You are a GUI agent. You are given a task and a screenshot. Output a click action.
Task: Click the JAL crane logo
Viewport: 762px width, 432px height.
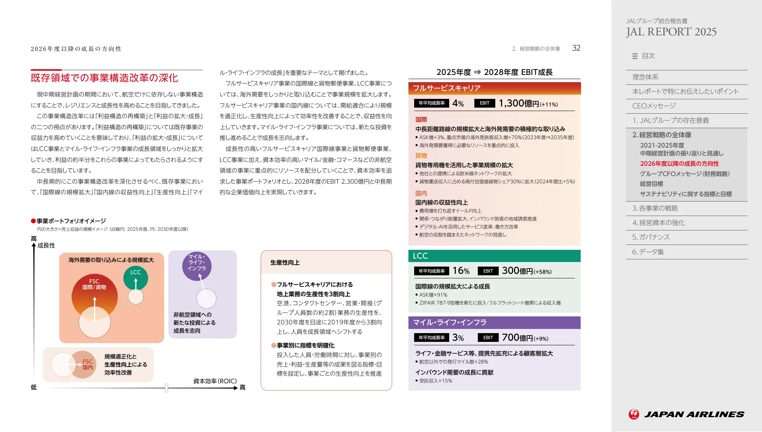click(634, 414)
